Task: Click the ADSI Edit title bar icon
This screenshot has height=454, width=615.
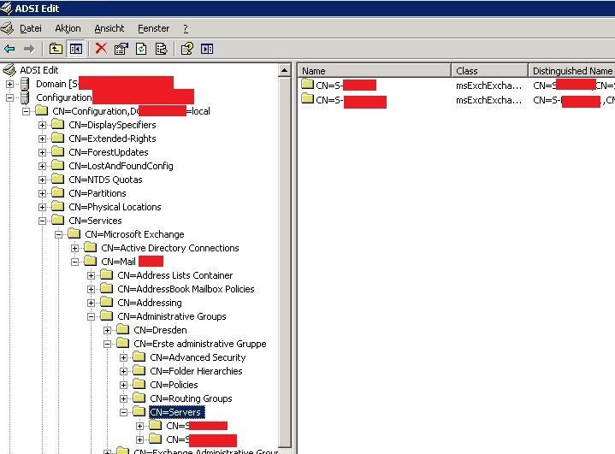Action: click(7, 9)
